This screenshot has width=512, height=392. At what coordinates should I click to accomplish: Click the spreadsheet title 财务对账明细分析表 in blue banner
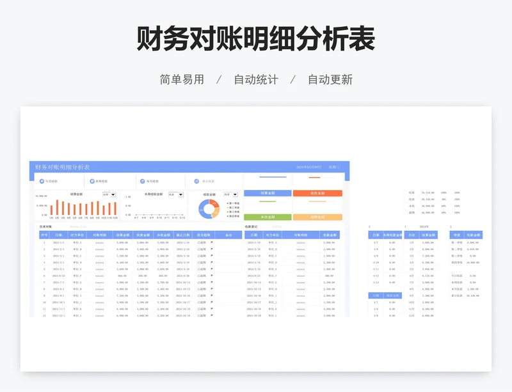[x=62, y=167]
